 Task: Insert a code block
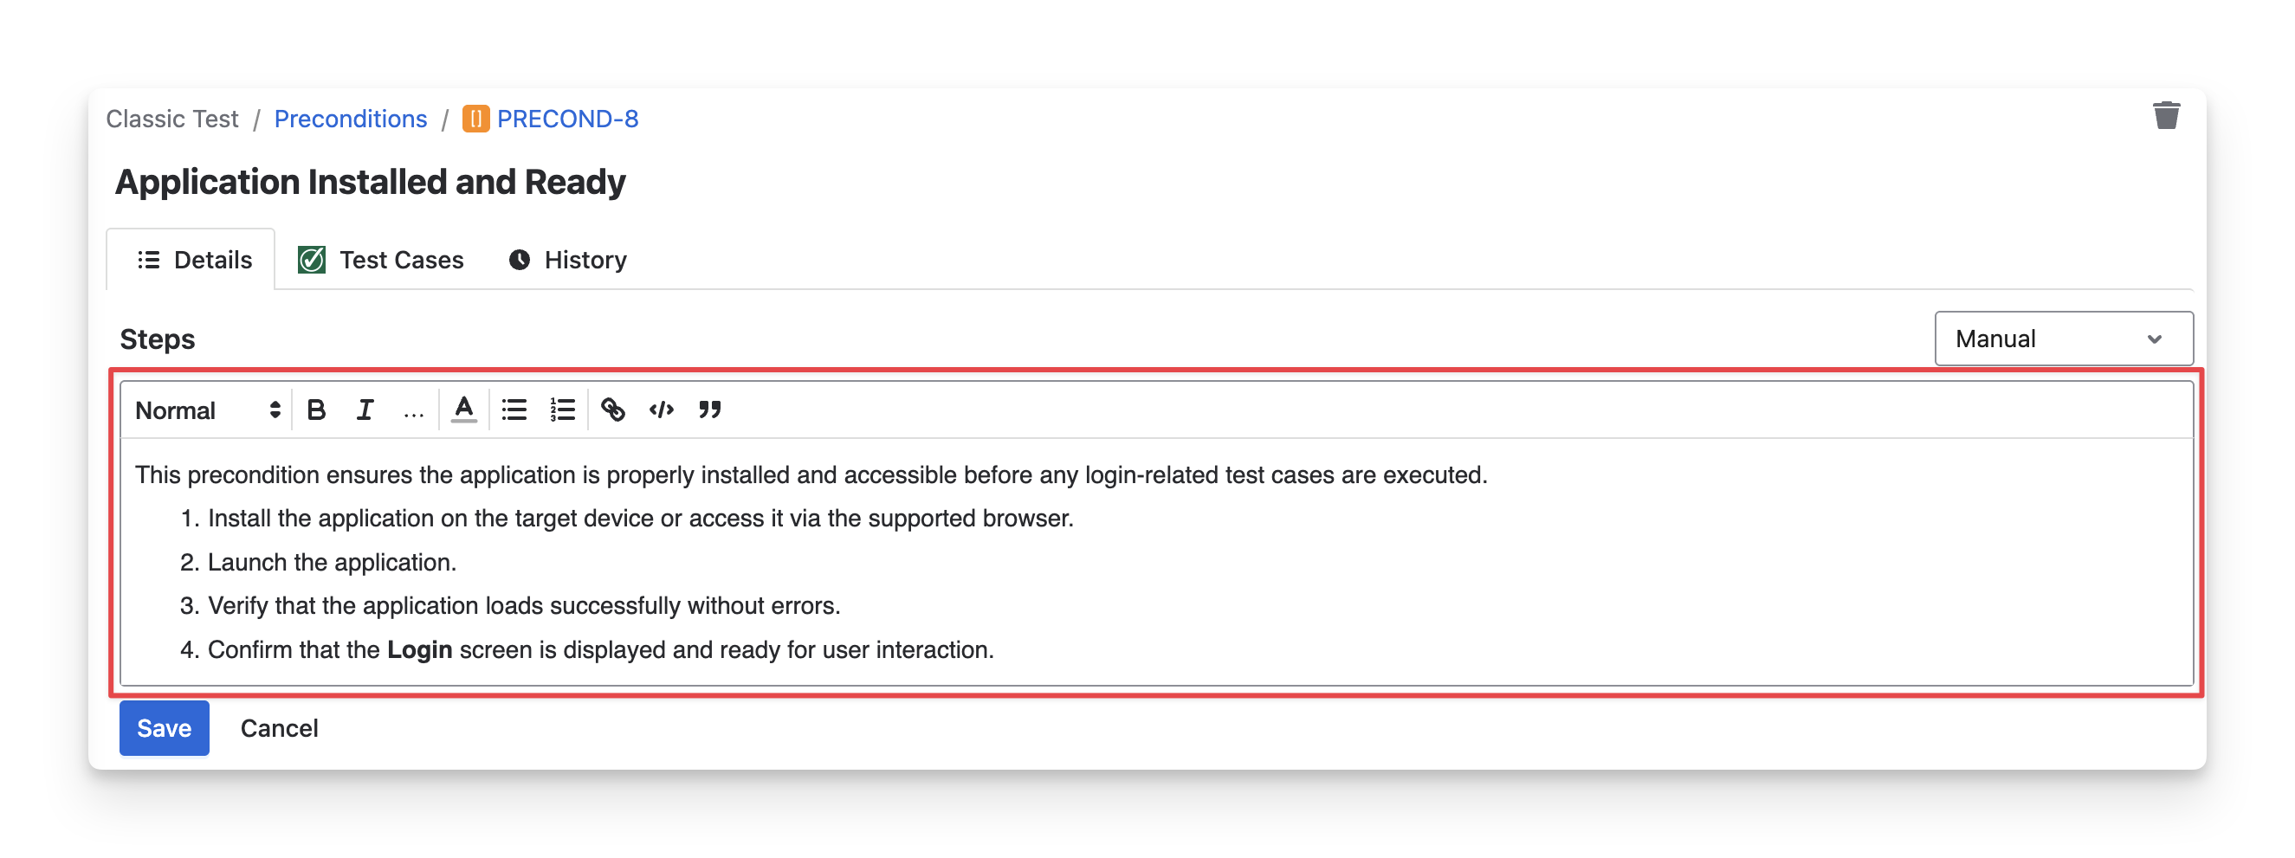pyautogui.click(x=661, y=410)
